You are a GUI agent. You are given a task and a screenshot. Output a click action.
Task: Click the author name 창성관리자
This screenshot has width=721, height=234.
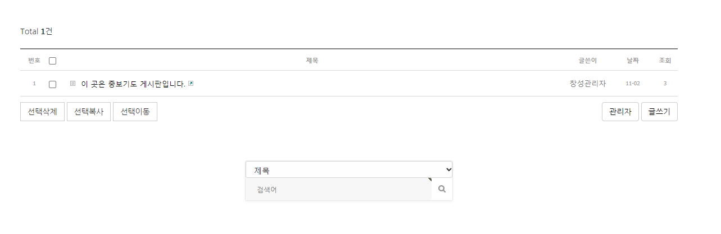coord(587,84)
